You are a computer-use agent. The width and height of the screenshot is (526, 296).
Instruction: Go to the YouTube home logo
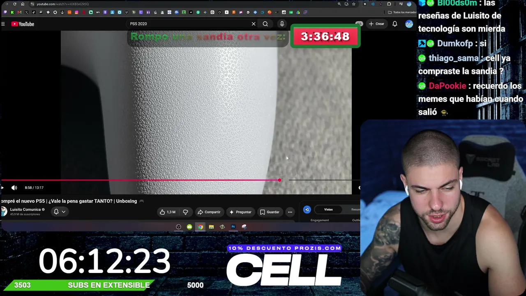click(x=23, y=24)
